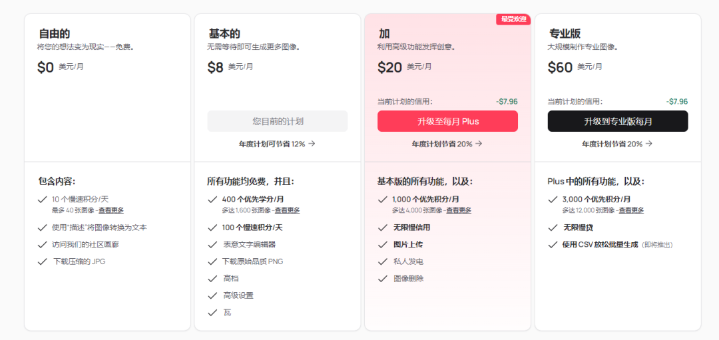The width and height of the screenshot is (719, 340).
Task: Click 查看更多 under 1,000 个优先积分/月
Action: click(459, 210)
